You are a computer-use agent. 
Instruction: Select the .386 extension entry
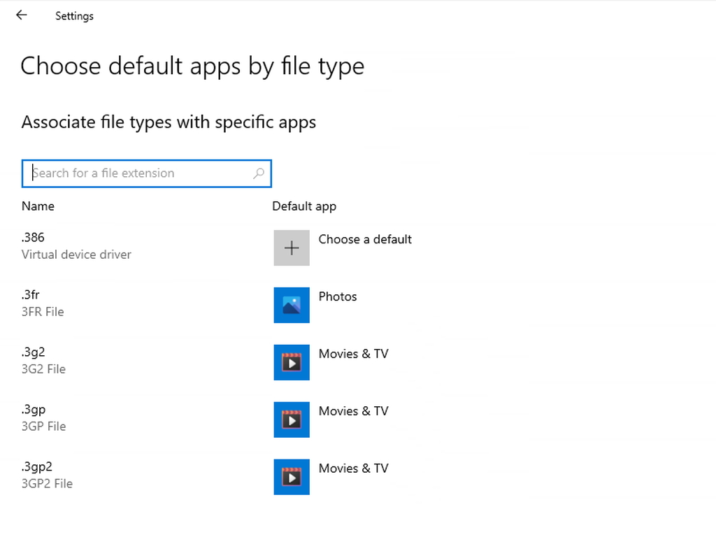(33, 238)
